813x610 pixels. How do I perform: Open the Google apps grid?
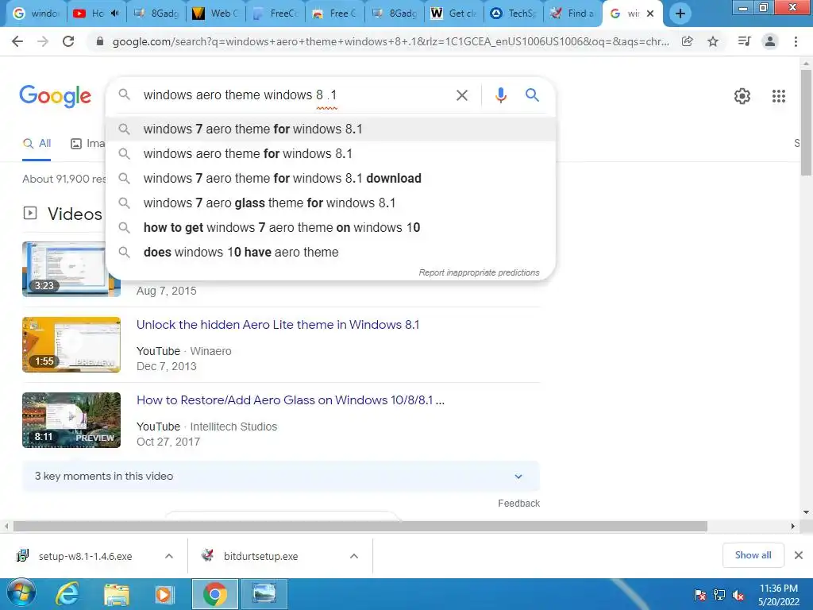click(779, 96)
